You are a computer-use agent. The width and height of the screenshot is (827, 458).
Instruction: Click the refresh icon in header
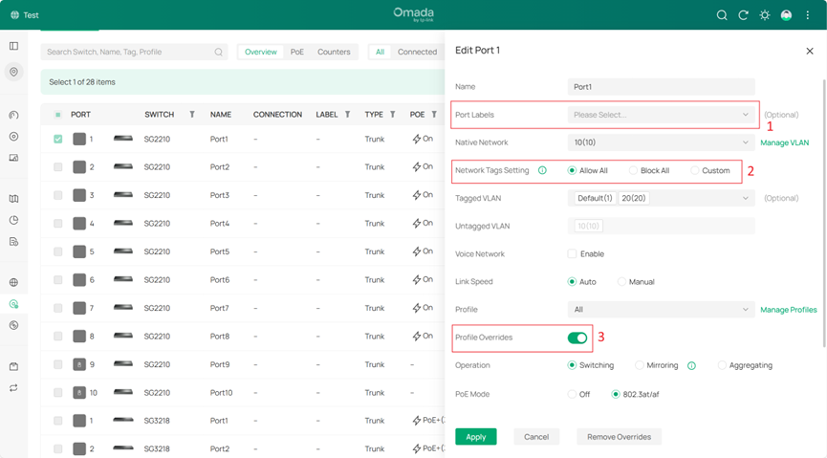(x=744, y=15)
